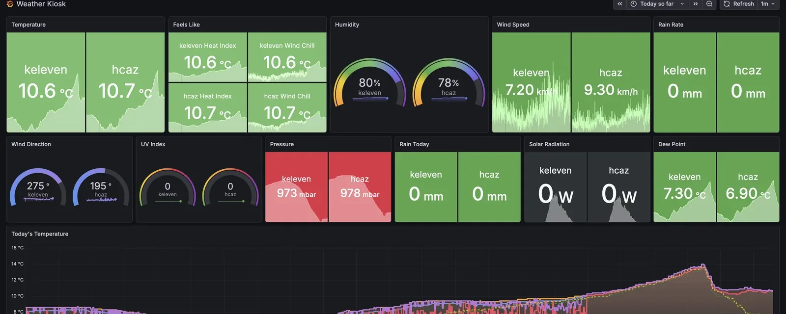Click keleven 7.30 °C Dew Point tile
This screenshot has height=314, width=786.
click(x=684, y=187)
